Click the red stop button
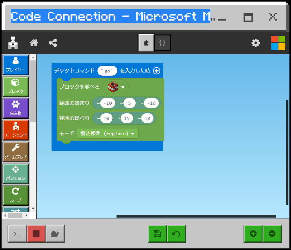The image size is (291, 250). [36, 234]
